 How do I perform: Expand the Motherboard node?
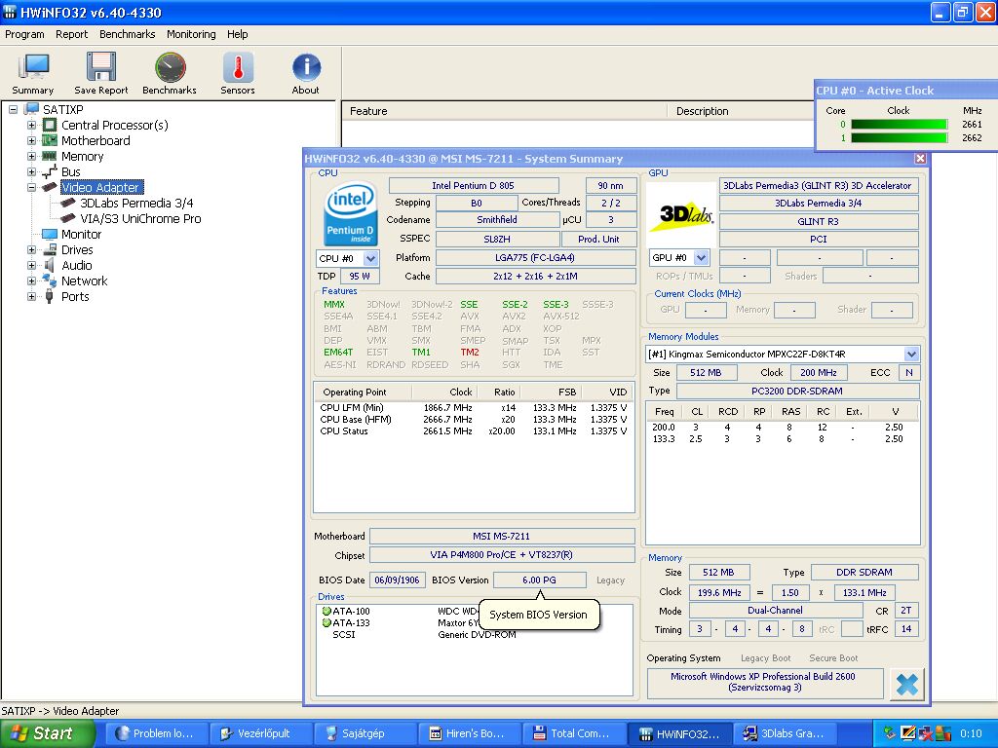(31, 140)
